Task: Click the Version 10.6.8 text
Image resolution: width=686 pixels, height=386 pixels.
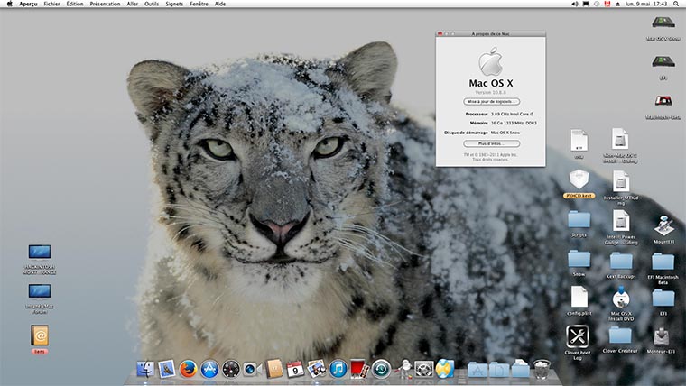Action: (x=491, y=92)
